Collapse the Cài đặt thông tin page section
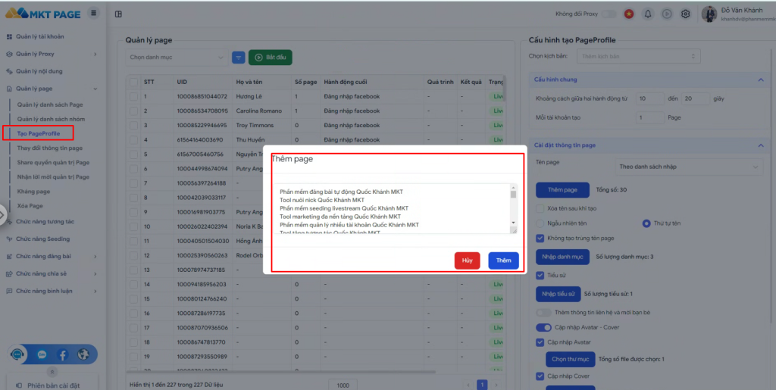 click(x=761, y=145)
